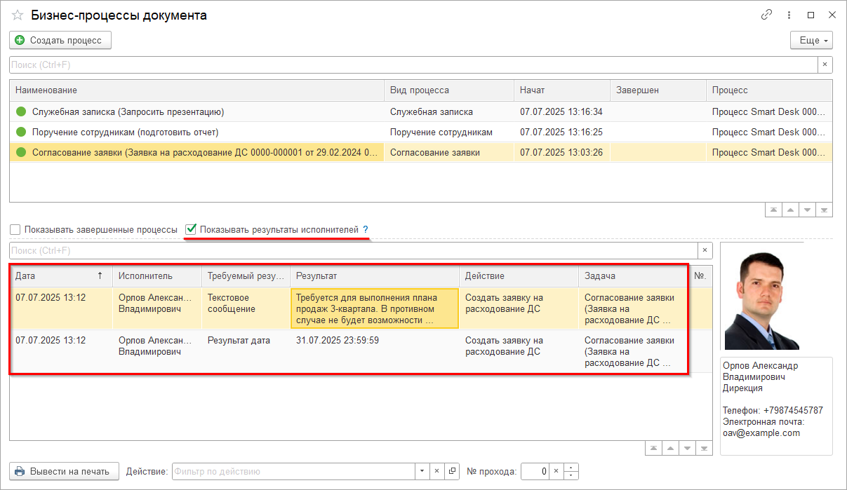This screenshot has height=490, width=847.
Task: Jump to first row in results table
Action: point(653,448)
